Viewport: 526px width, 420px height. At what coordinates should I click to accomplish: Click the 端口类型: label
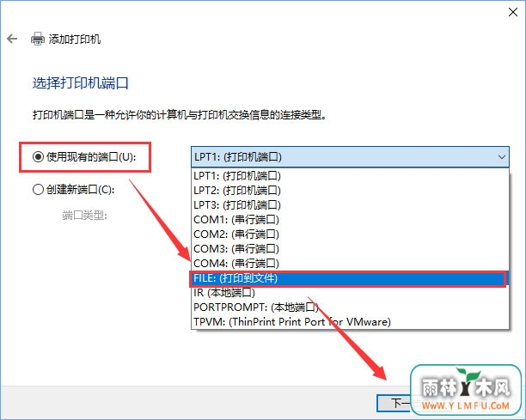(84, 216)
